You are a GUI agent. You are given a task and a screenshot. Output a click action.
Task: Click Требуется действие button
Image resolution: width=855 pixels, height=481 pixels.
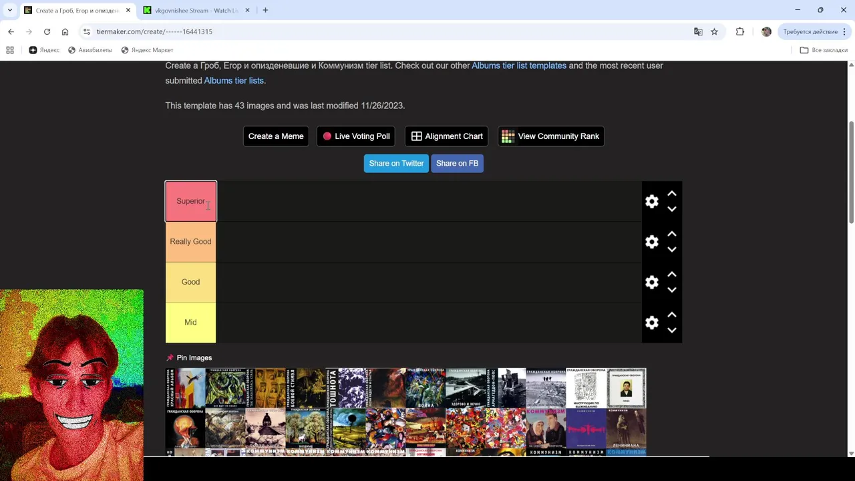[810, 31]
